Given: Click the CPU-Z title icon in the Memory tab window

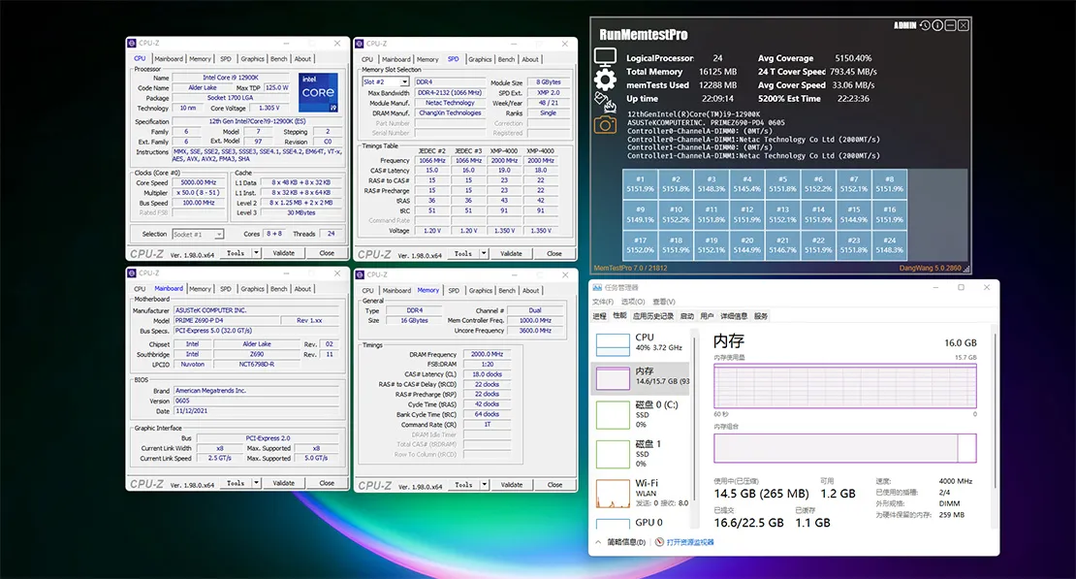Looking at the screenshot, I should (359, 274).
